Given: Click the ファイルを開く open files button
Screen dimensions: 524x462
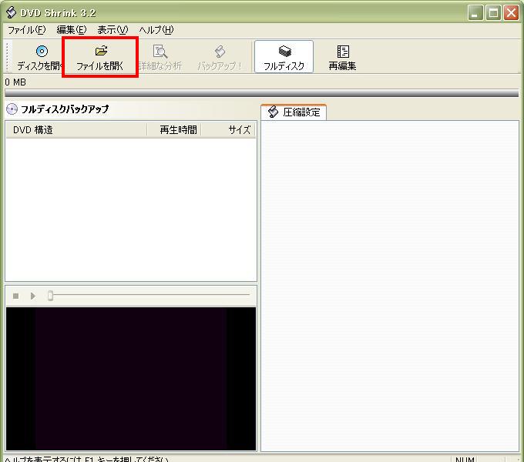Looking at the screenshot, I should pos(100,57).
